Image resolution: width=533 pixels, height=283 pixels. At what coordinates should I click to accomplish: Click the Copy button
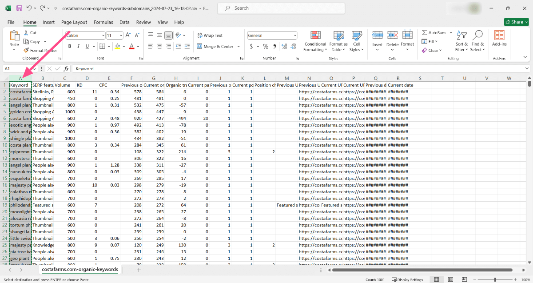tap(32, 42)
